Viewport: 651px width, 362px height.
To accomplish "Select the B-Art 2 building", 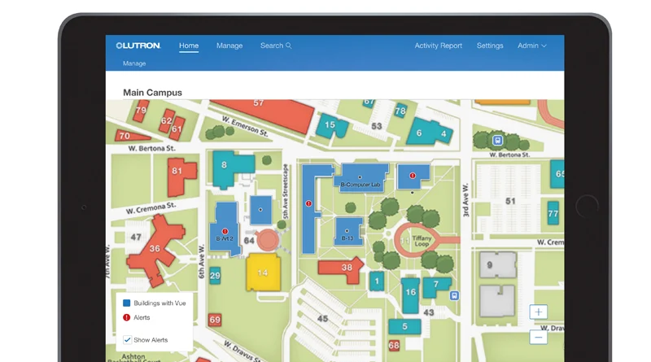I will (225, 229).
